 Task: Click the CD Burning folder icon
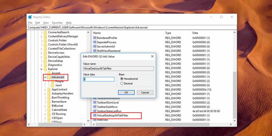pos(49,114)
